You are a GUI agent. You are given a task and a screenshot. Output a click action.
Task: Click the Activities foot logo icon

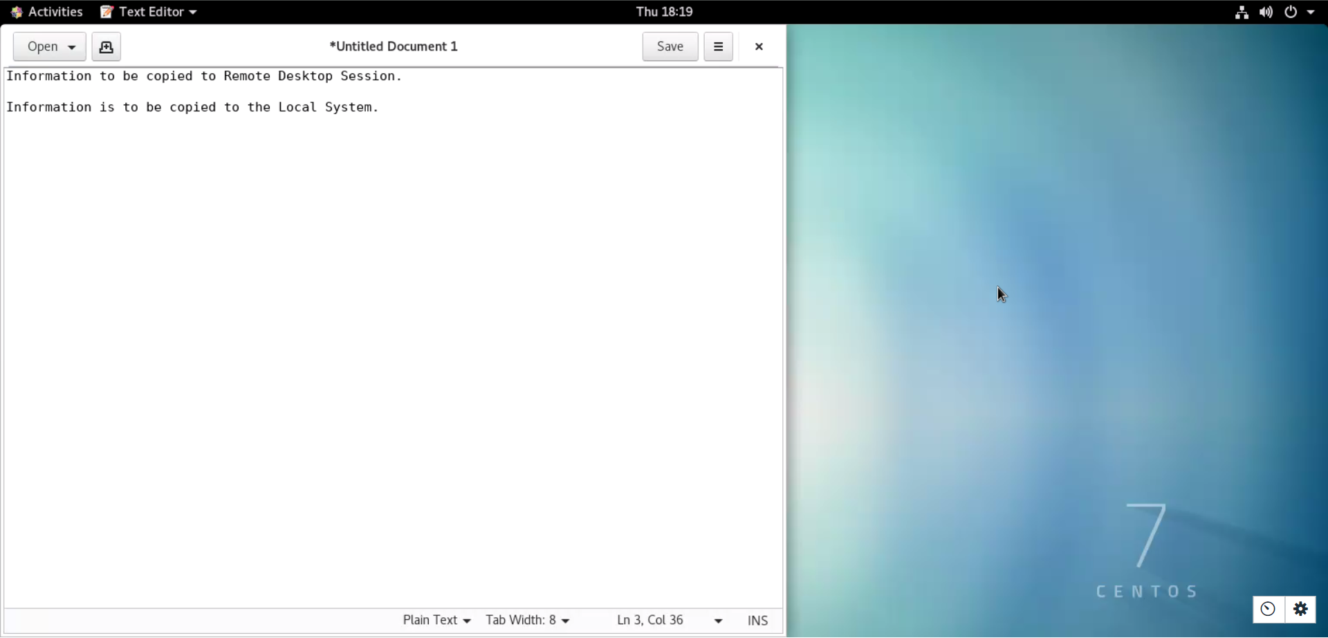click(17, 12)
